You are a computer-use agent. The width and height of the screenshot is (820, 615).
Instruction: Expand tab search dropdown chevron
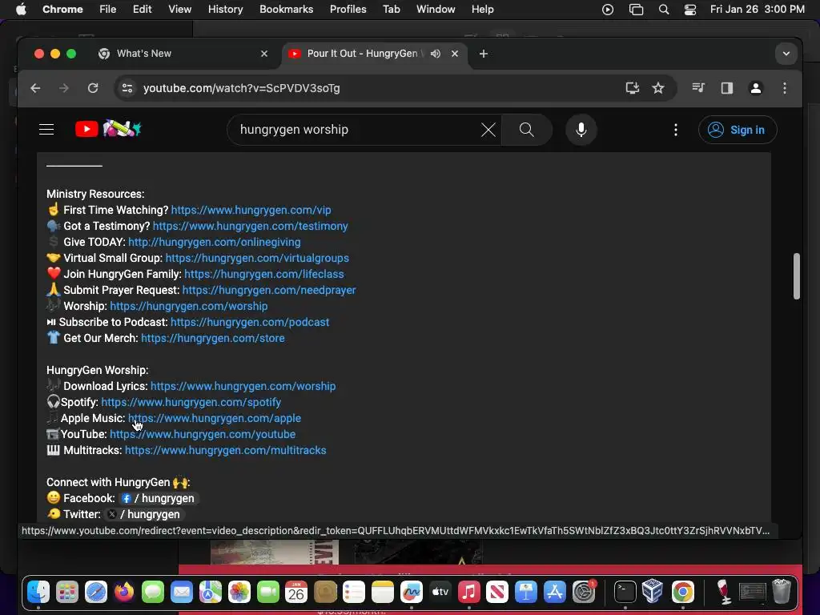[786, 54]
